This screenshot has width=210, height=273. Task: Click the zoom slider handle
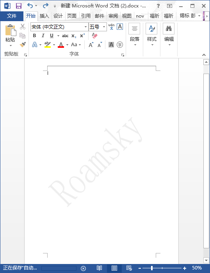click(152, 268)
